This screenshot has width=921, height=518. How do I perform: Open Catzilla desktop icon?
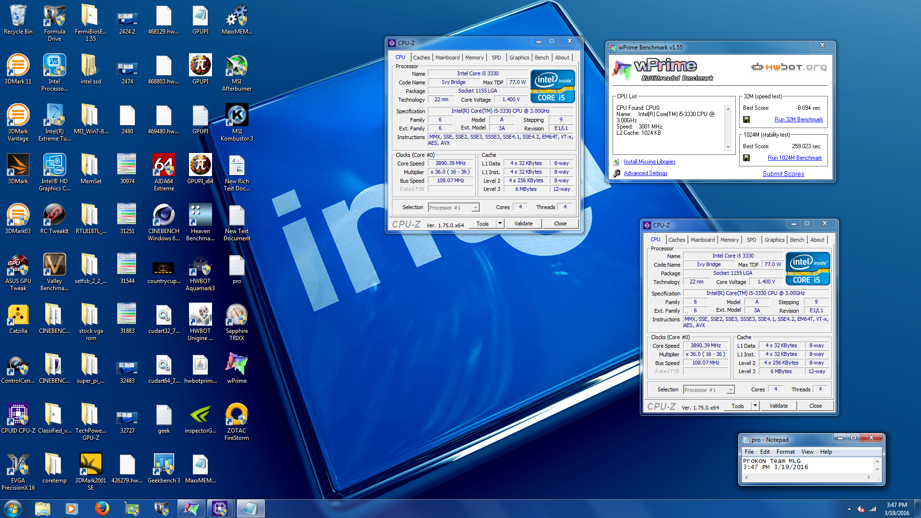tap(18, 319)
